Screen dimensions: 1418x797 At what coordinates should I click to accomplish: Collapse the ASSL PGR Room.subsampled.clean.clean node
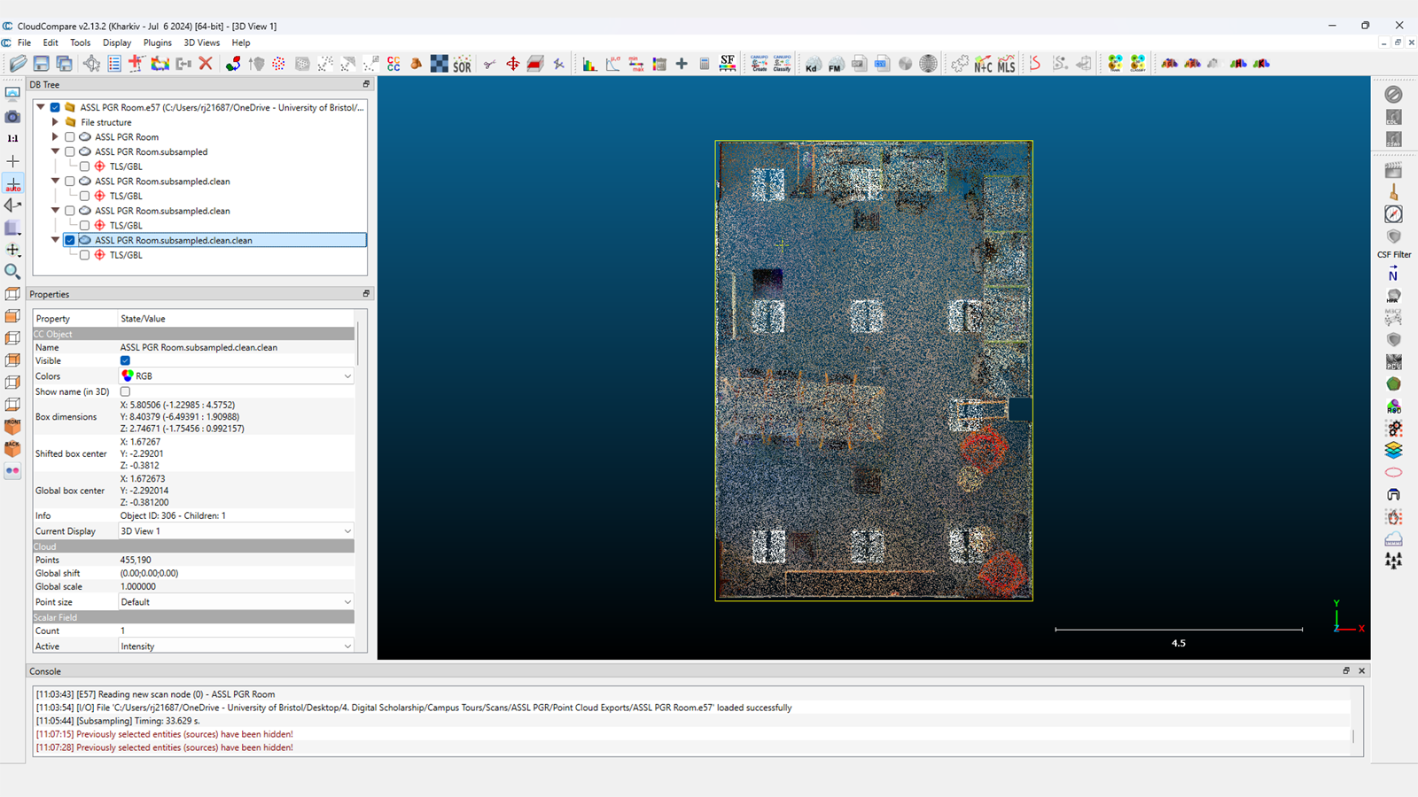click(x=55, y=240)
